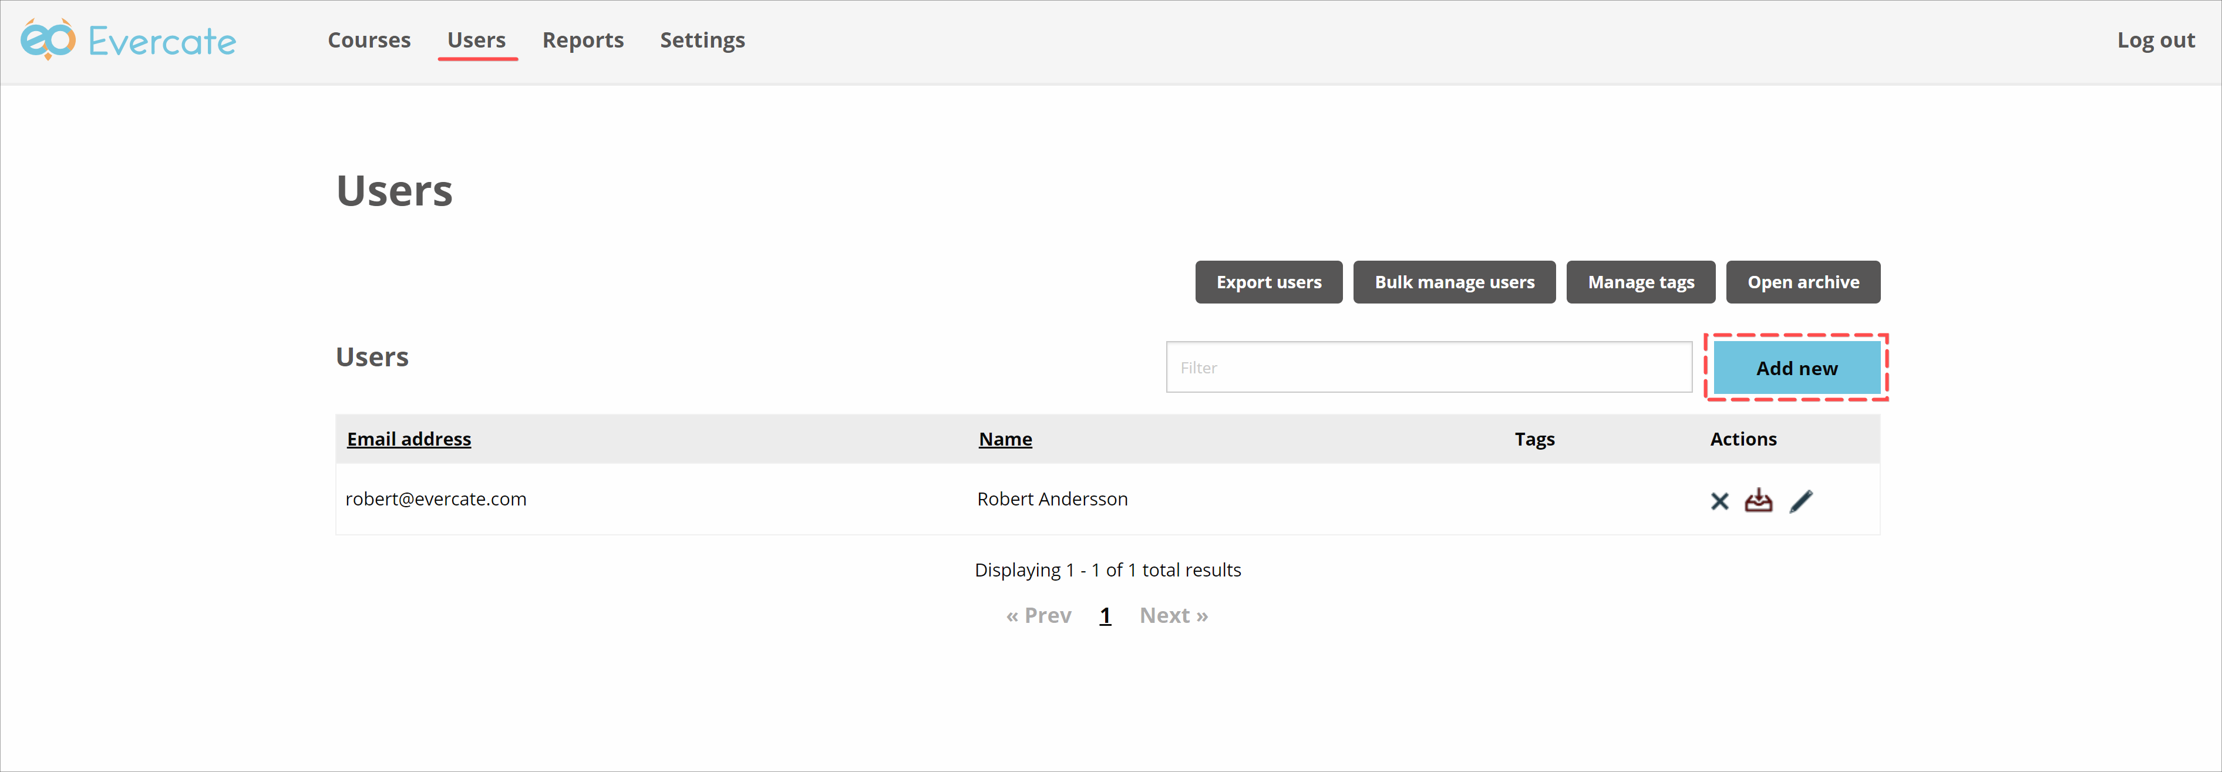Open the Reports section
This screenshot has width=2222, height=772.
tap(583, 41)
